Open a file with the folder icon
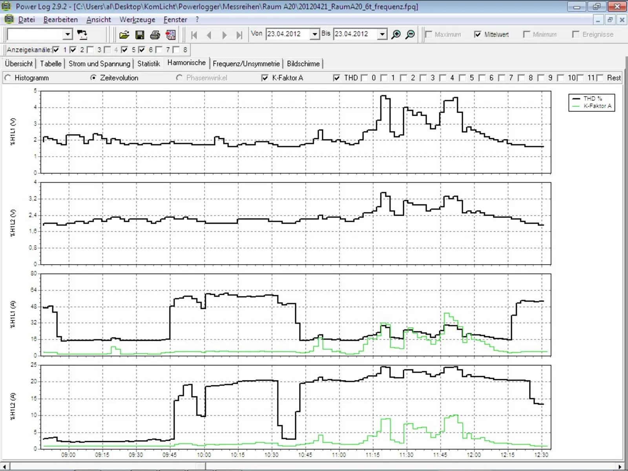Screen dimensions: 628x471 pyautogui.click(x=124, y=35)
